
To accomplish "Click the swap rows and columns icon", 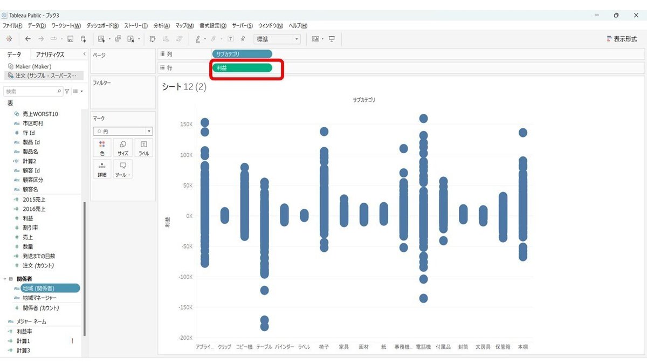I will [153, 39].
